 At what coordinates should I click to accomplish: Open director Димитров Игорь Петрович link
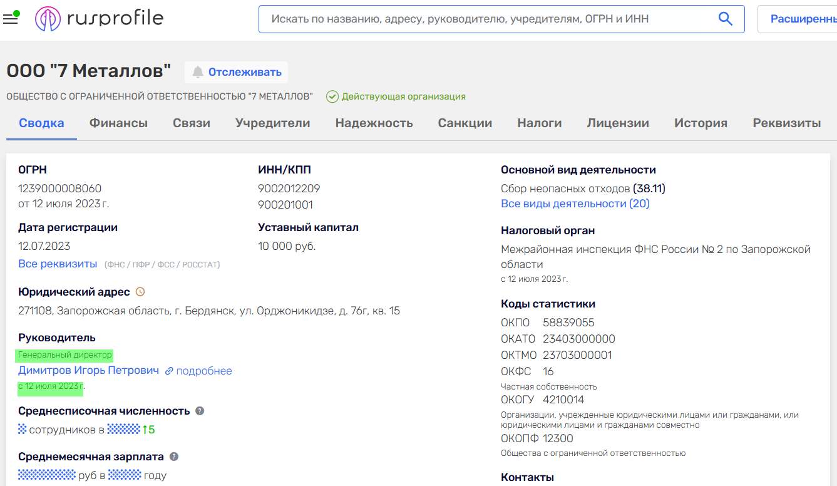coord(88,371)
